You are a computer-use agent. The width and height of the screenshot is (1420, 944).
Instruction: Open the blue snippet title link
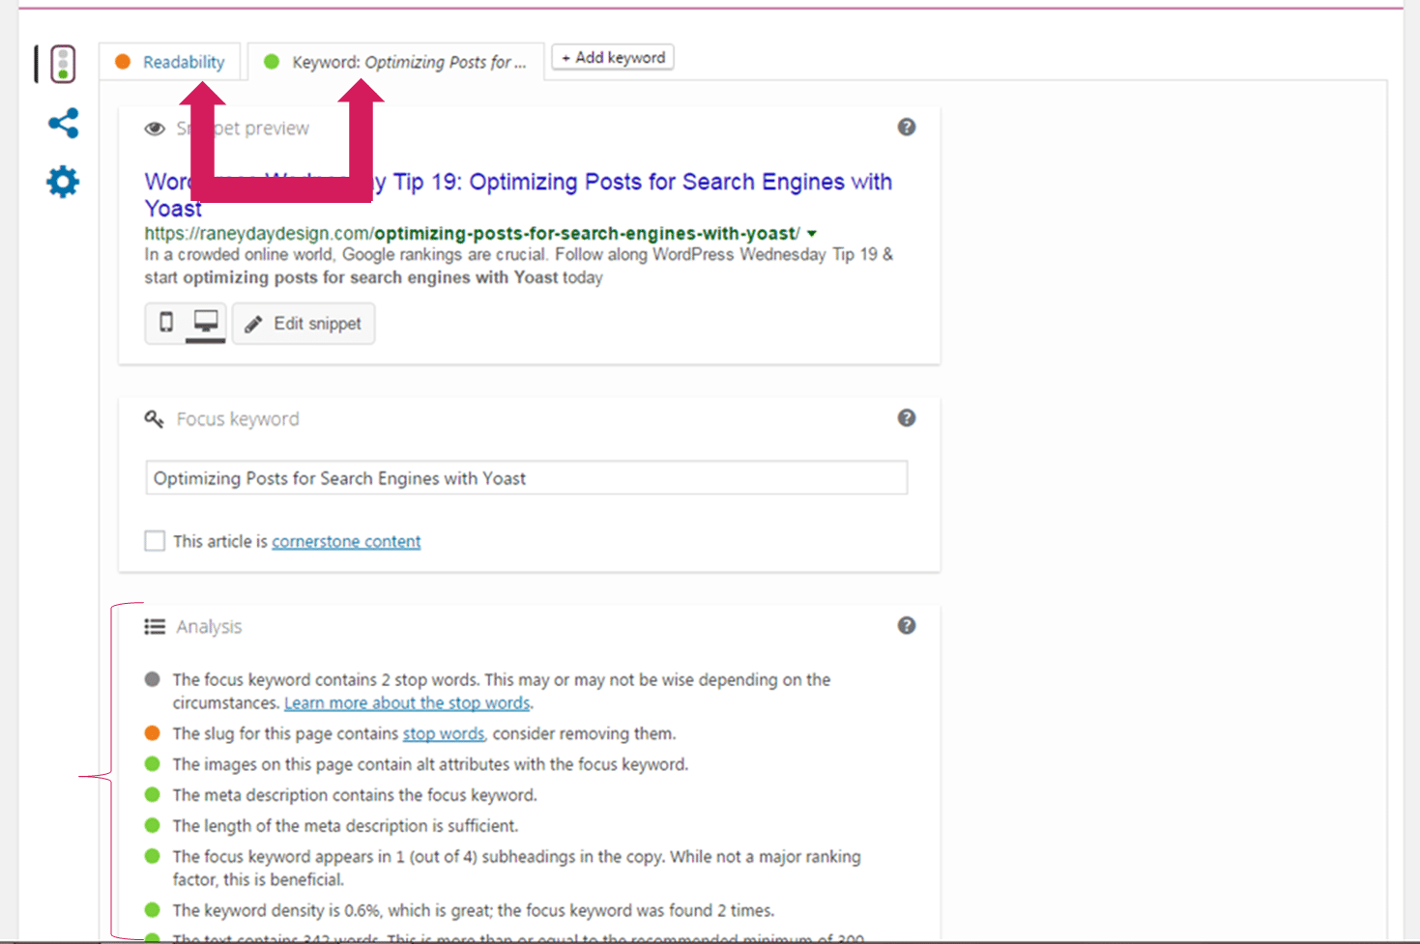coord(518,194)
